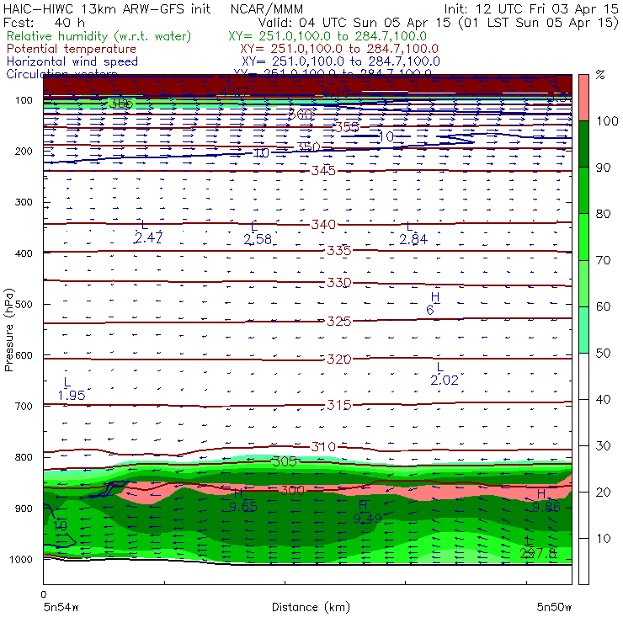The width and height of the screenshot is (623, 623).
Task: Click the 'L 2.02' wind minimum marker
Action: [445, 374]
